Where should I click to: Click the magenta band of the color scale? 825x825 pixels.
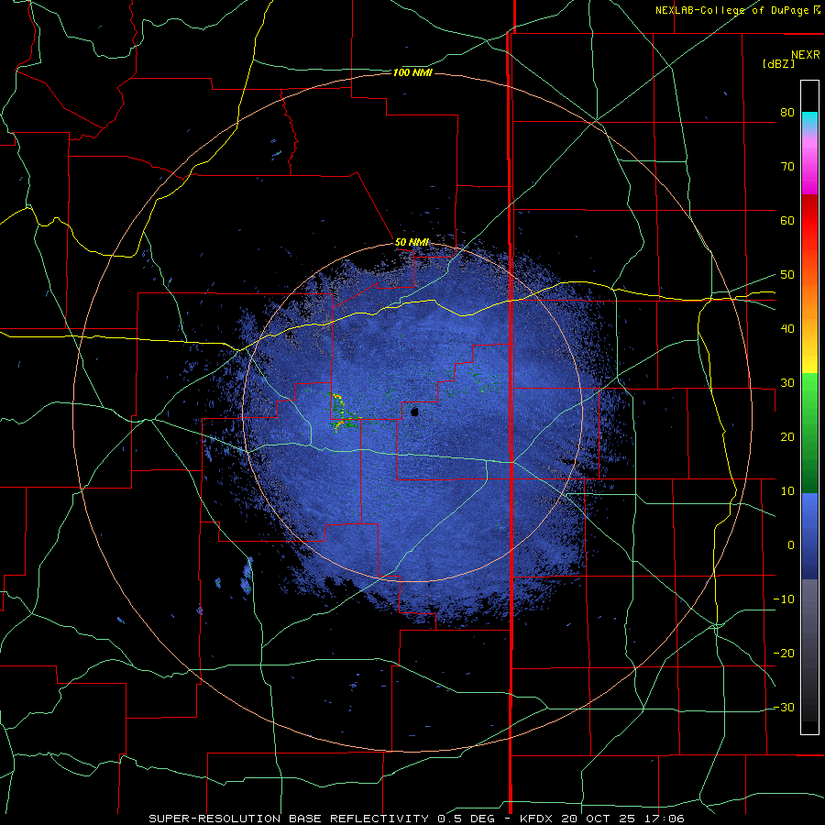[809, 169]
